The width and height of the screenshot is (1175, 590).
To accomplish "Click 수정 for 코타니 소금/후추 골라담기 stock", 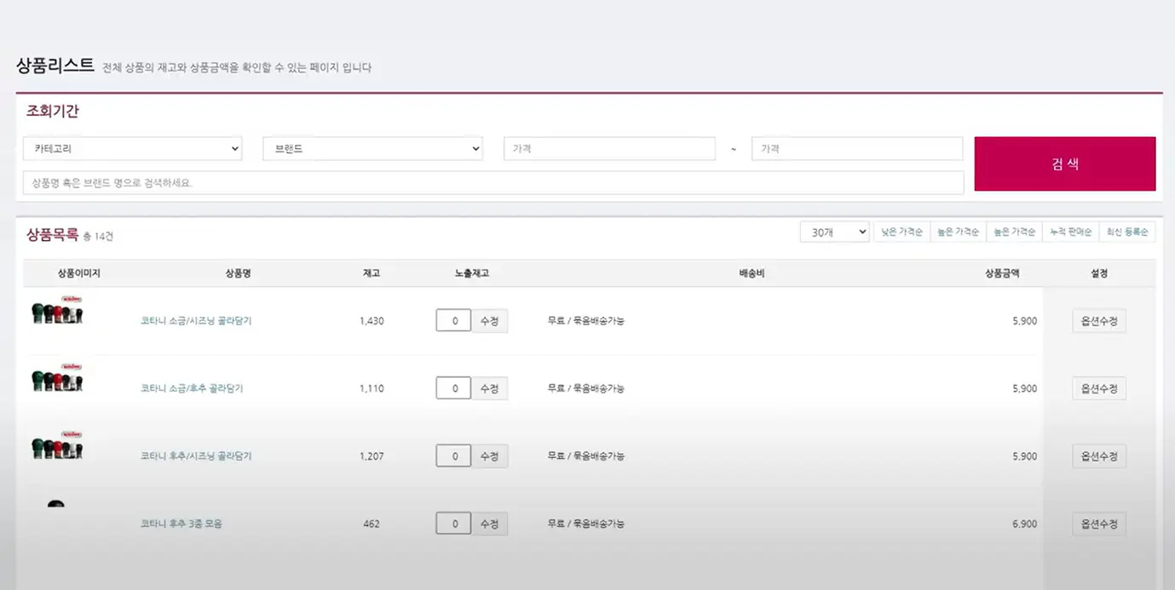I will (489, 388).
